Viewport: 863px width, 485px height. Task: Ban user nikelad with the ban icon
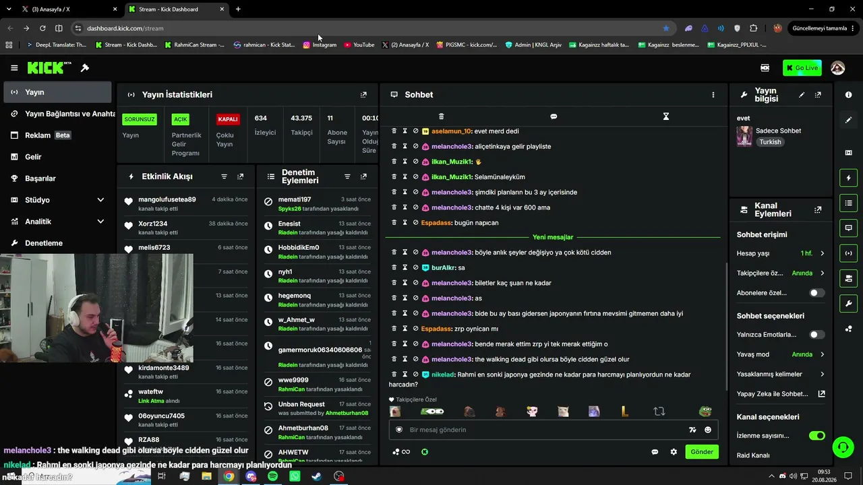click(415, 374)
